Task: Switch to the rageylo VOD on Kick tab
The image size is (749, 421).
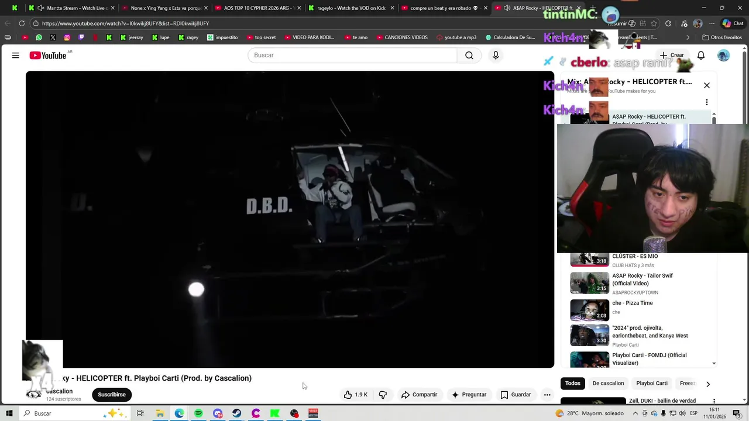Action: (351, 8)
